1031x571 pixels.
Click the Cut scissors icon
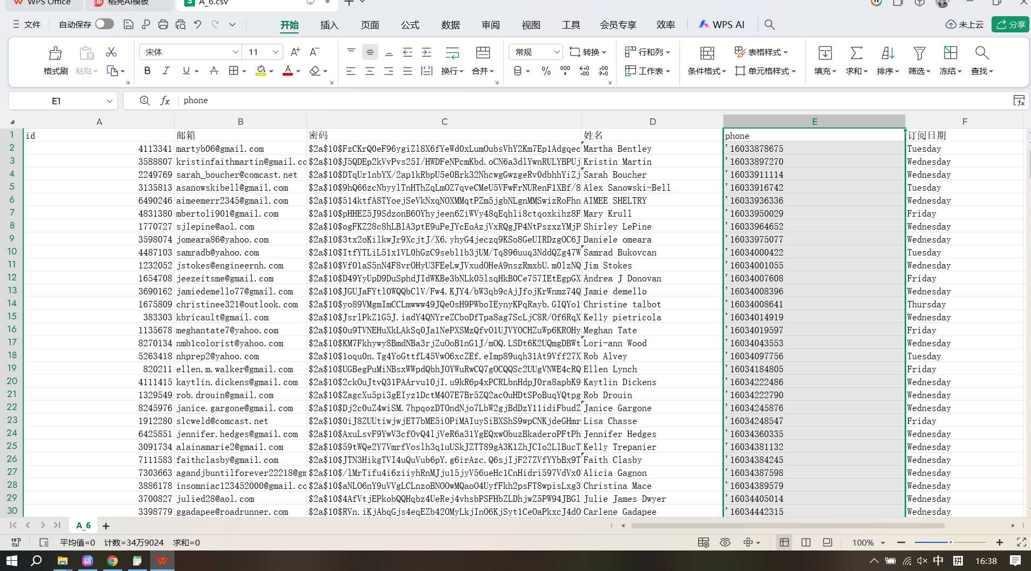111,52
